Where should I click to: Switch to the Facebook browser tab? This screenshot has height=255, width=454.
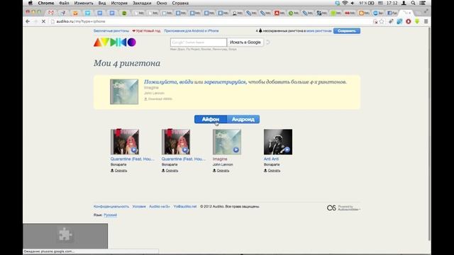point(392,13)
